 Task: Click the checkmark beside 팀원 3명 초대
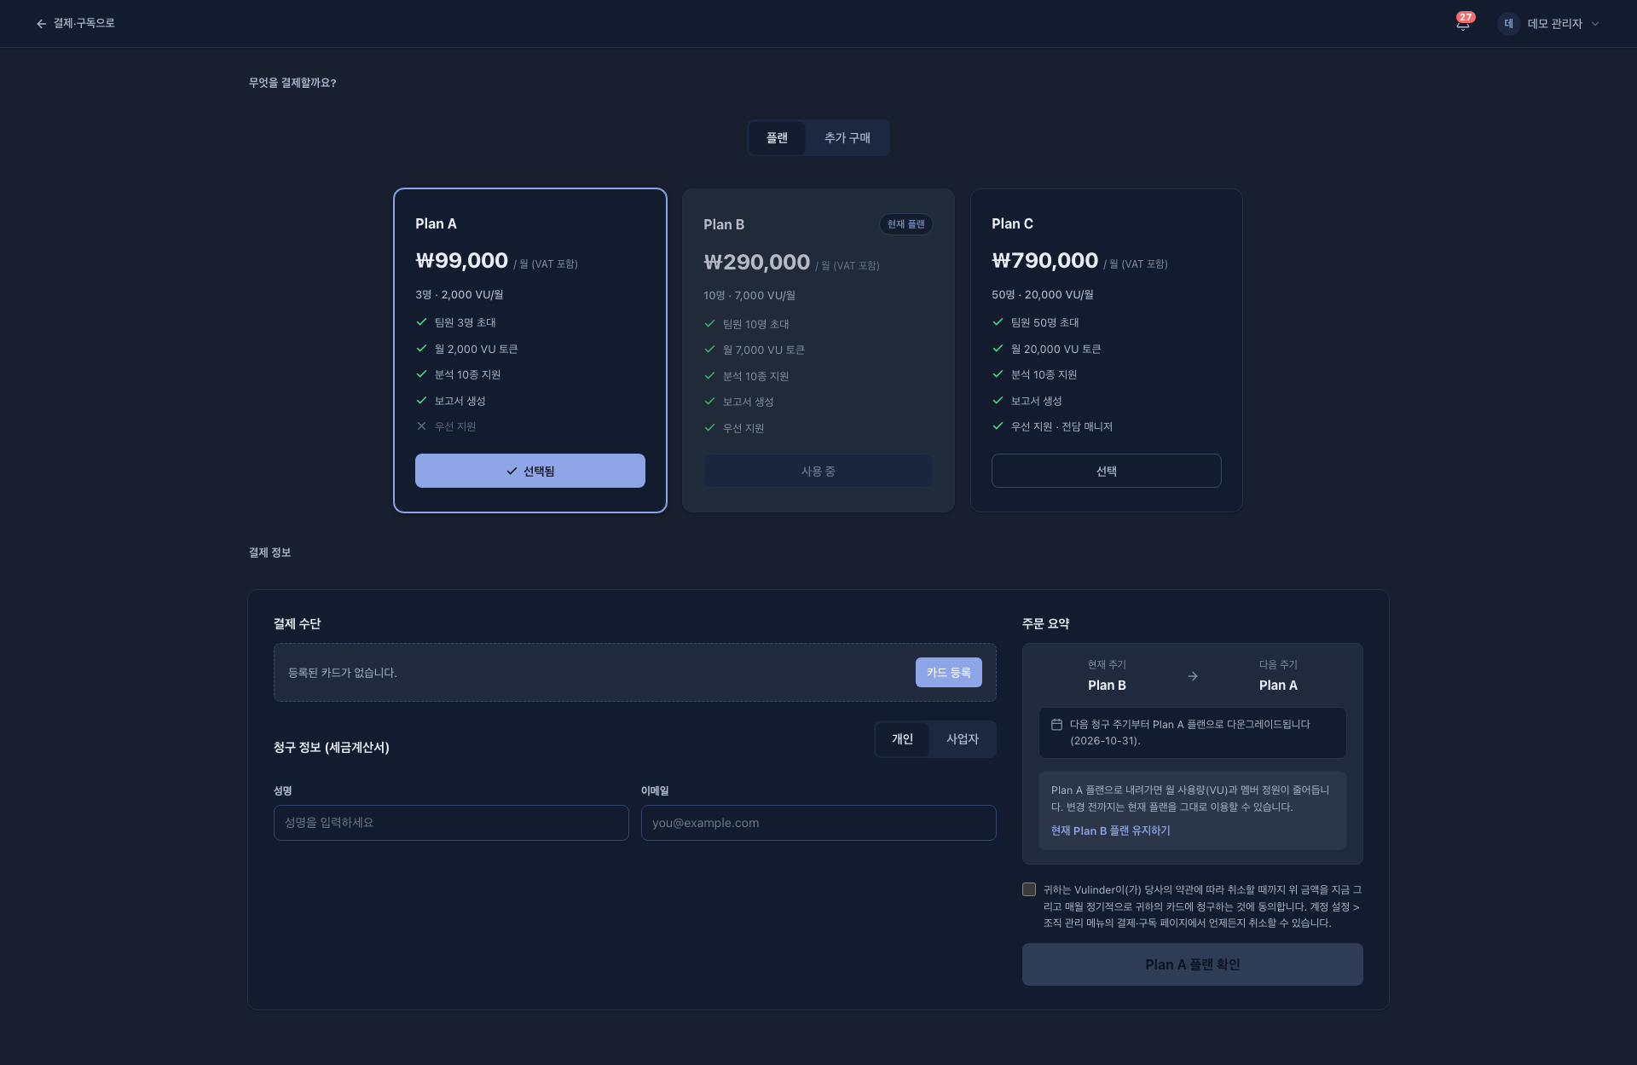[421, 322]
